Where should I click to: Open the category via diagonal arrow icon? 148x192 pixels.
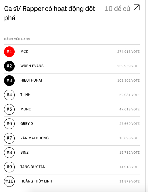137,7
